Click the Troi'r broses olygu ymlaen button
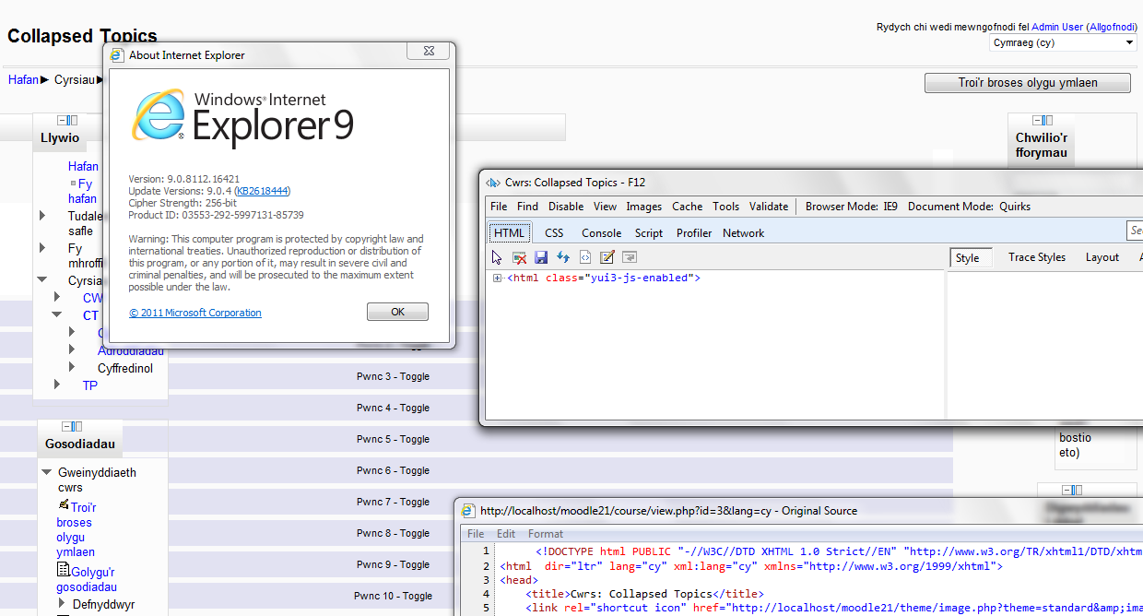The width and height of the screenshot is (1143, 616). click(x=1028, y=83)
